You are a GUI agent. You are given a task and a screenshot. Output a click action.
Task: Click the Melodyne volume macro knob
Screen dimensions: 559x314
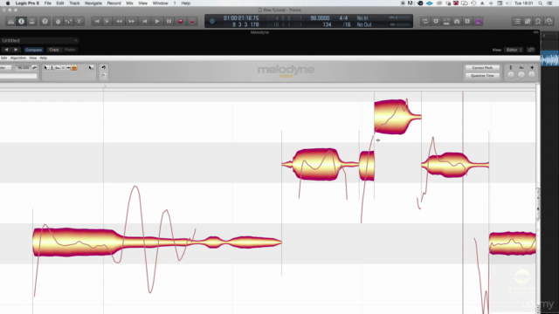click(x=532, y=74)
